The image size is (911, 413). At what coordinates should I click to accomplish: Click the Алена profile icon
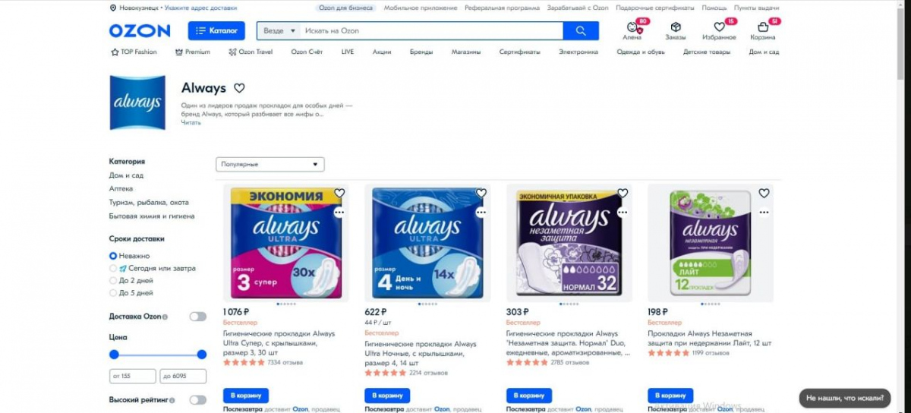tap(632, 27)
